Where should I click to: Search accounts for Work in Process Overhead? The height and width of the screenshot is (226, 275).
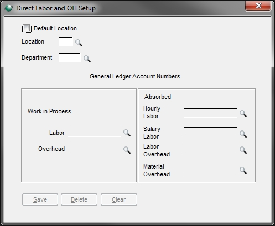[x=127, y=150]
